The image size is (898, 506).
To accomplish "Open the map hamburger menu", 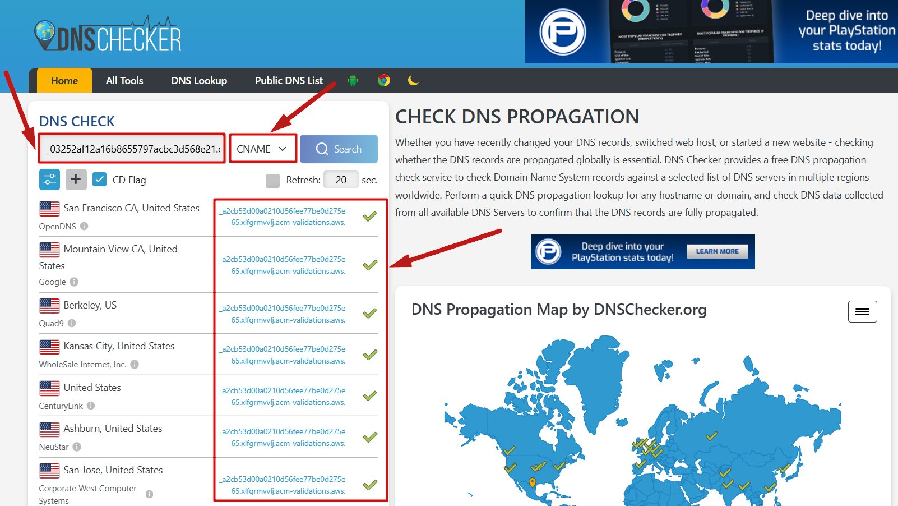I will click(x=862, y=311).
